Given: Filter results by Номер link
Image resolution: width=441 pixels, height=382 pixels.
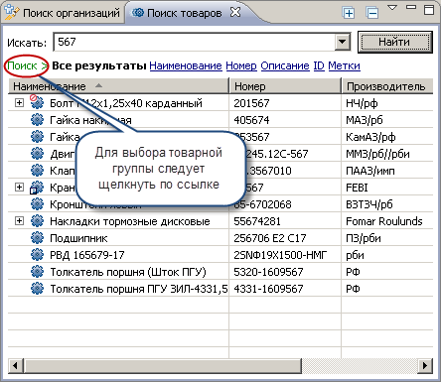Looking at the screenshot, I should pyautogui.click(x=241, y=65).
